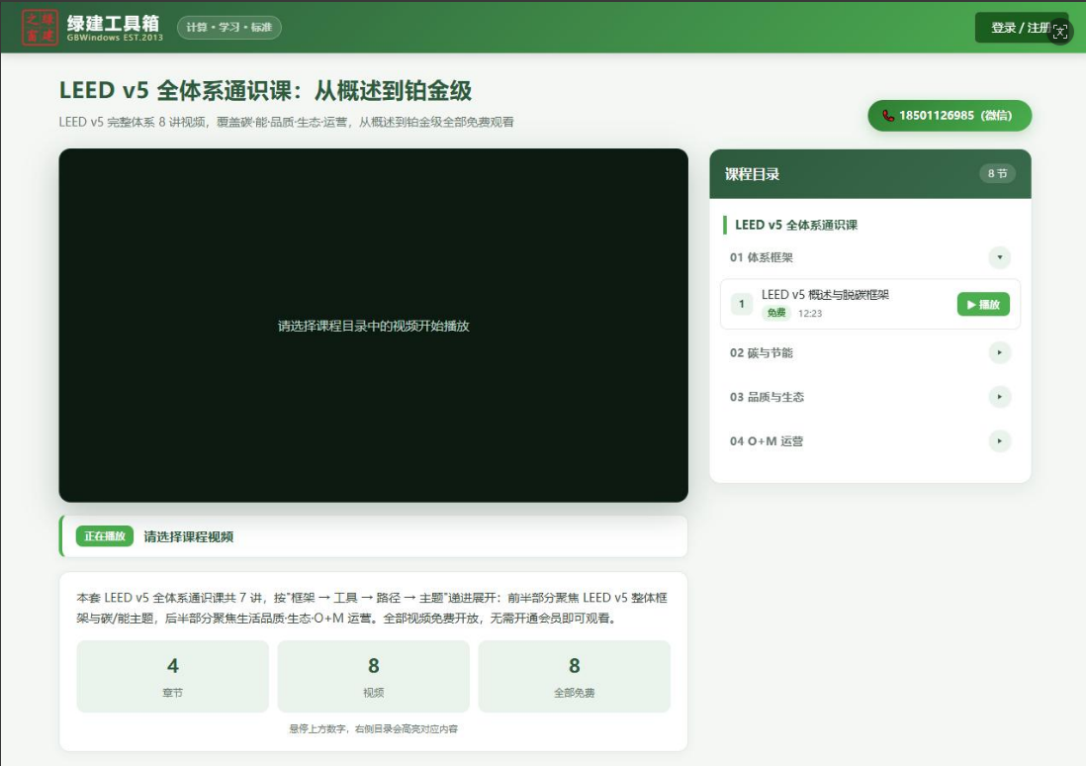This screenshot has width=1086, height=766.
Task: Click the LEED v5 概述与脱碳框架 lesson title
Action: click(825, 295)
